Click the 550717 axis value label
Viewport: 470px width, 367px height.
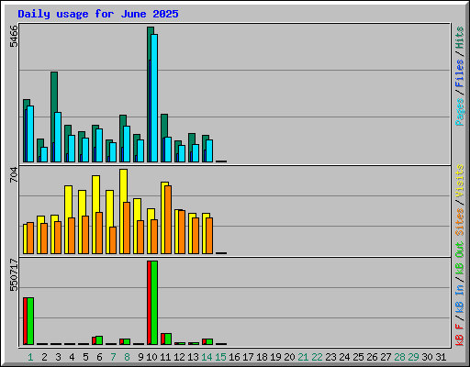coord(14,274)
